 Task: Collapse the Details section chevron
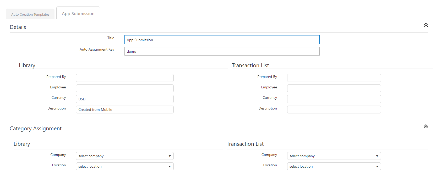pyautogui.click(x=426, y=25)
